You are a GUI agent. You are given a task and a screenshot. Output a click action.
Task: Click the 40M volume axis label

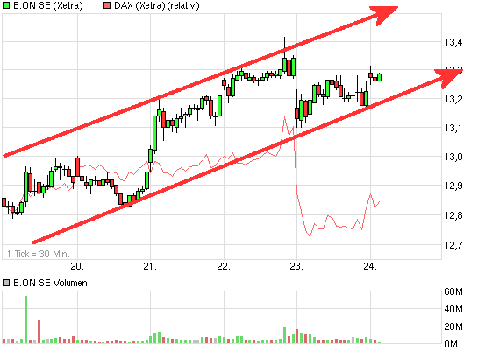click(x=453, y=309)
